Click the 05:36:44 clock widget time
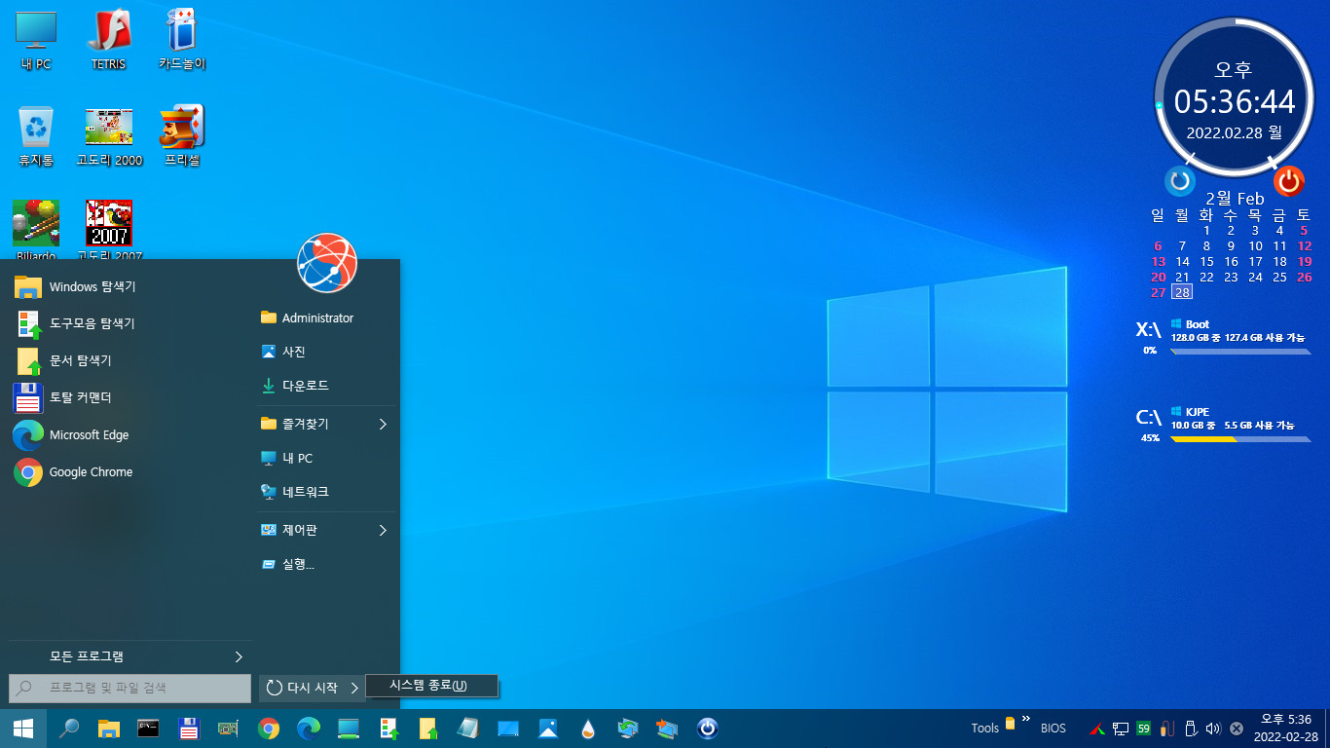 pos(1235,102)
